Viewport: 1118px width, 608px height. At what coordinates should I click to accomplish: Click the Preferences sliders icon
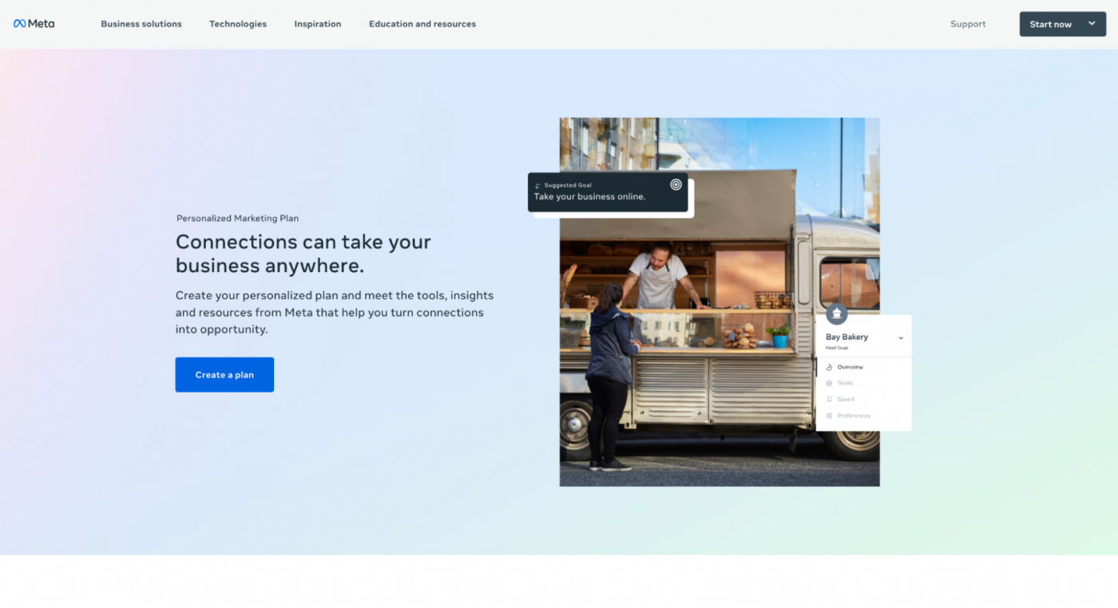829,416
